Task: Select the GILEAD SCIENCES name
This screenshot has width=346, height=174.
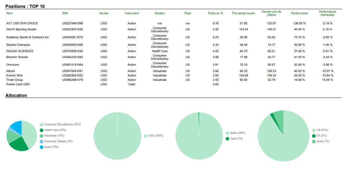Action: point(20,51)
